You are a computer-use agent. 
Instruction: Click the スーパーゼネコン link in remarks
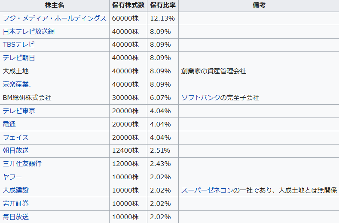coord(207,190)
